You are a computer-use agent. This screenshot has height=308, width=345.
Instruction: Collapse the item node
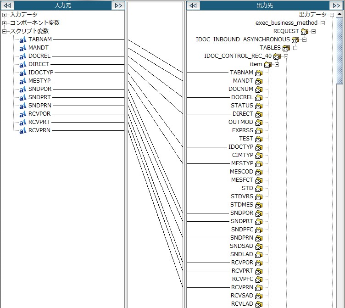277,64
